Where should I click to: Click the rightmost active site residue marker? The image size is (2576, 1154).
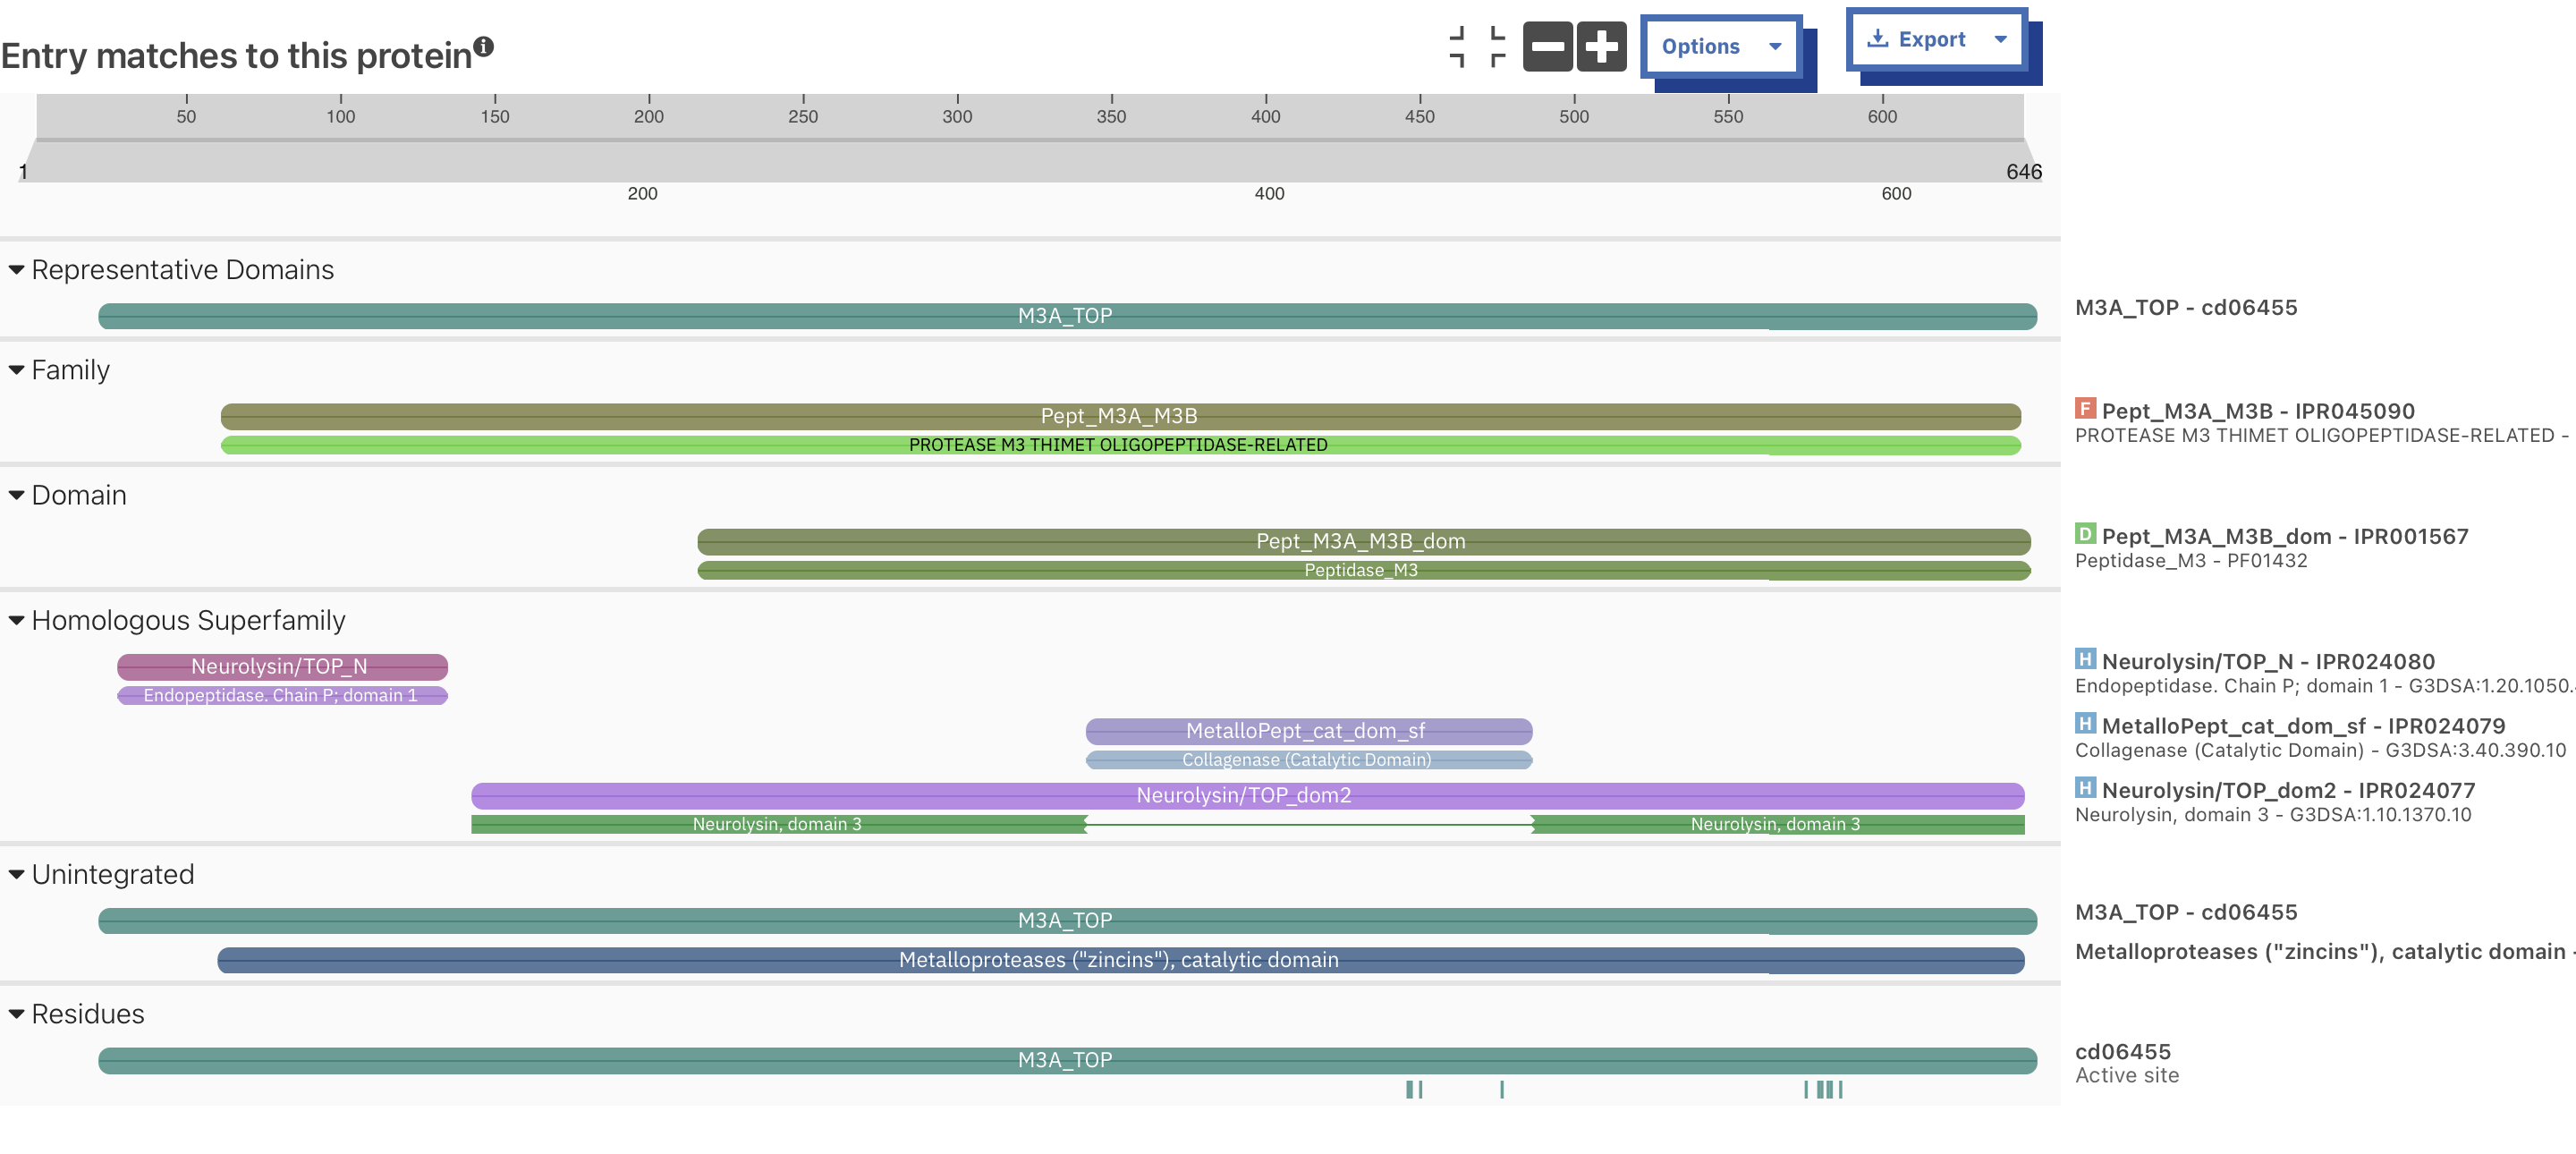[x=1840, y=1089]
